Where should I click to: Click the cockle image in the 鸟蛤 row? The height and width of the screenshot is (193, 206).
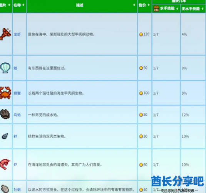(5, 114)
